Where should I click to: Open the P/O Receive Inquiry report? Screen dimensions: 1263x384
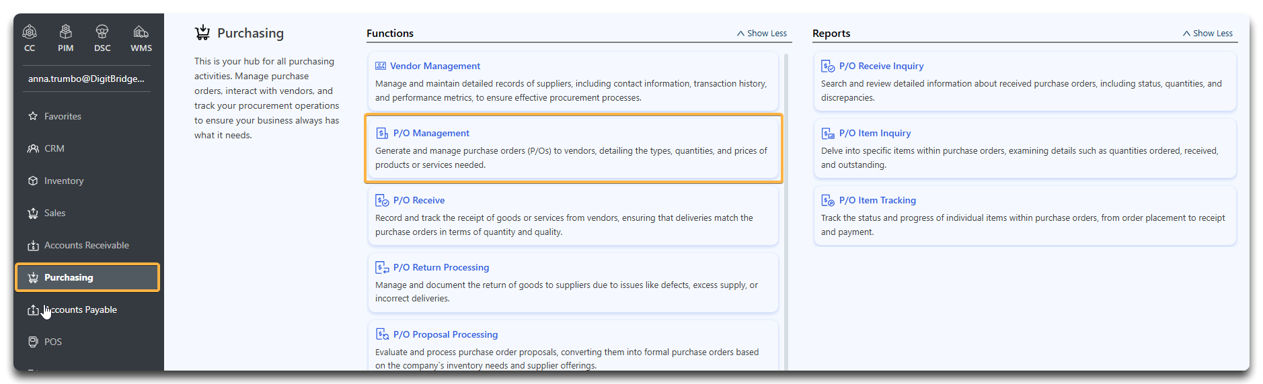pyautogui.click(x=881, y=66)
